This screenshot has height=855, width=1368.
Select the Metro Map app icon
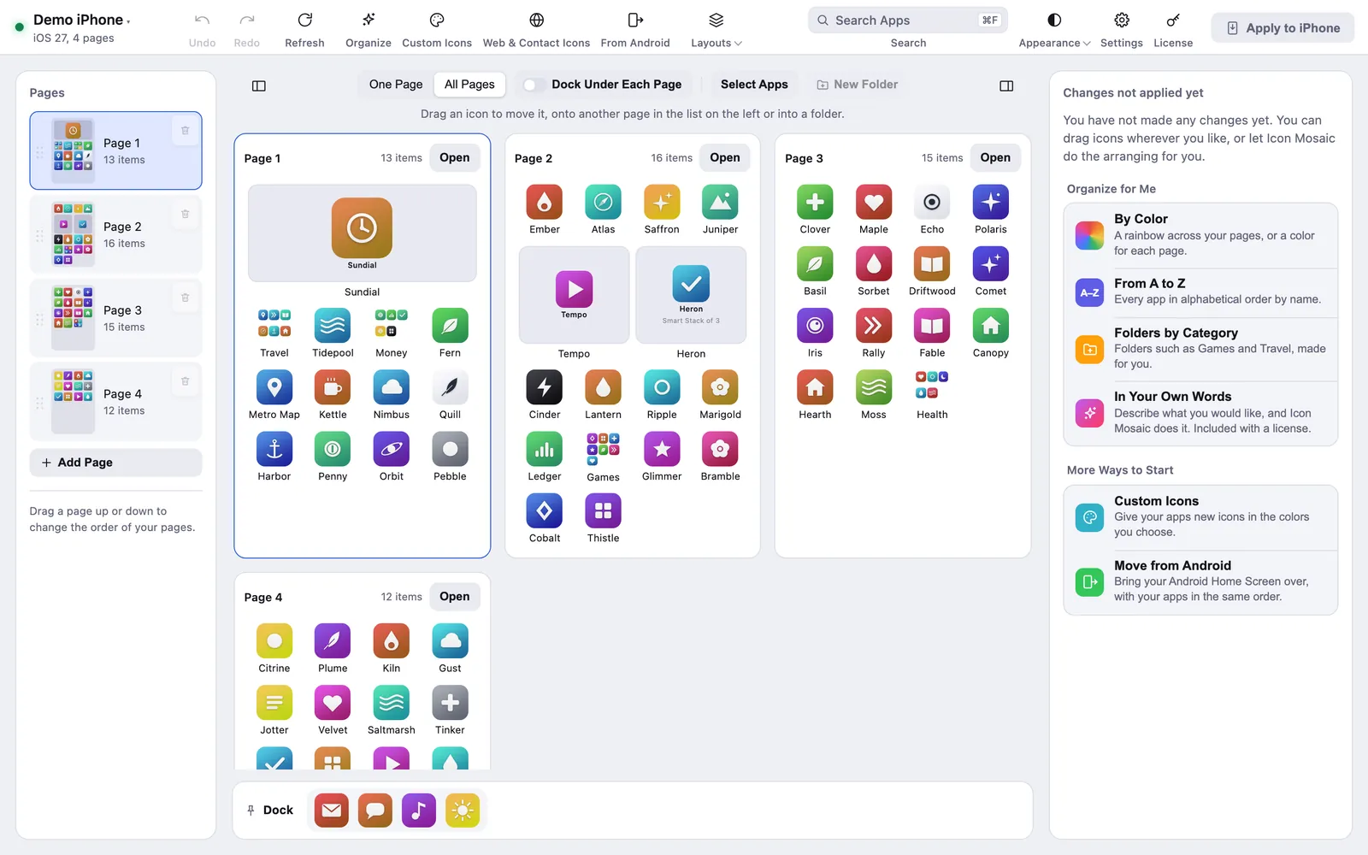click(x=274, y=387)
